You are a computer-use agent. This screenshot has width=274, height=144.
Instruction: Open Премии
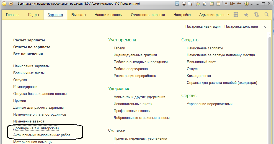(20, 101)
